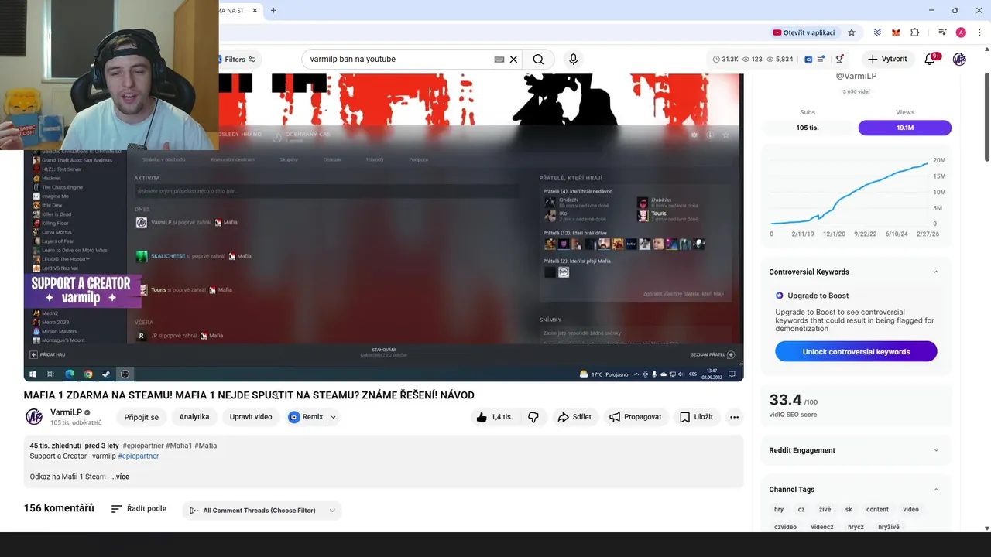Expand the Remix dropdown arrow

(334, 417)
